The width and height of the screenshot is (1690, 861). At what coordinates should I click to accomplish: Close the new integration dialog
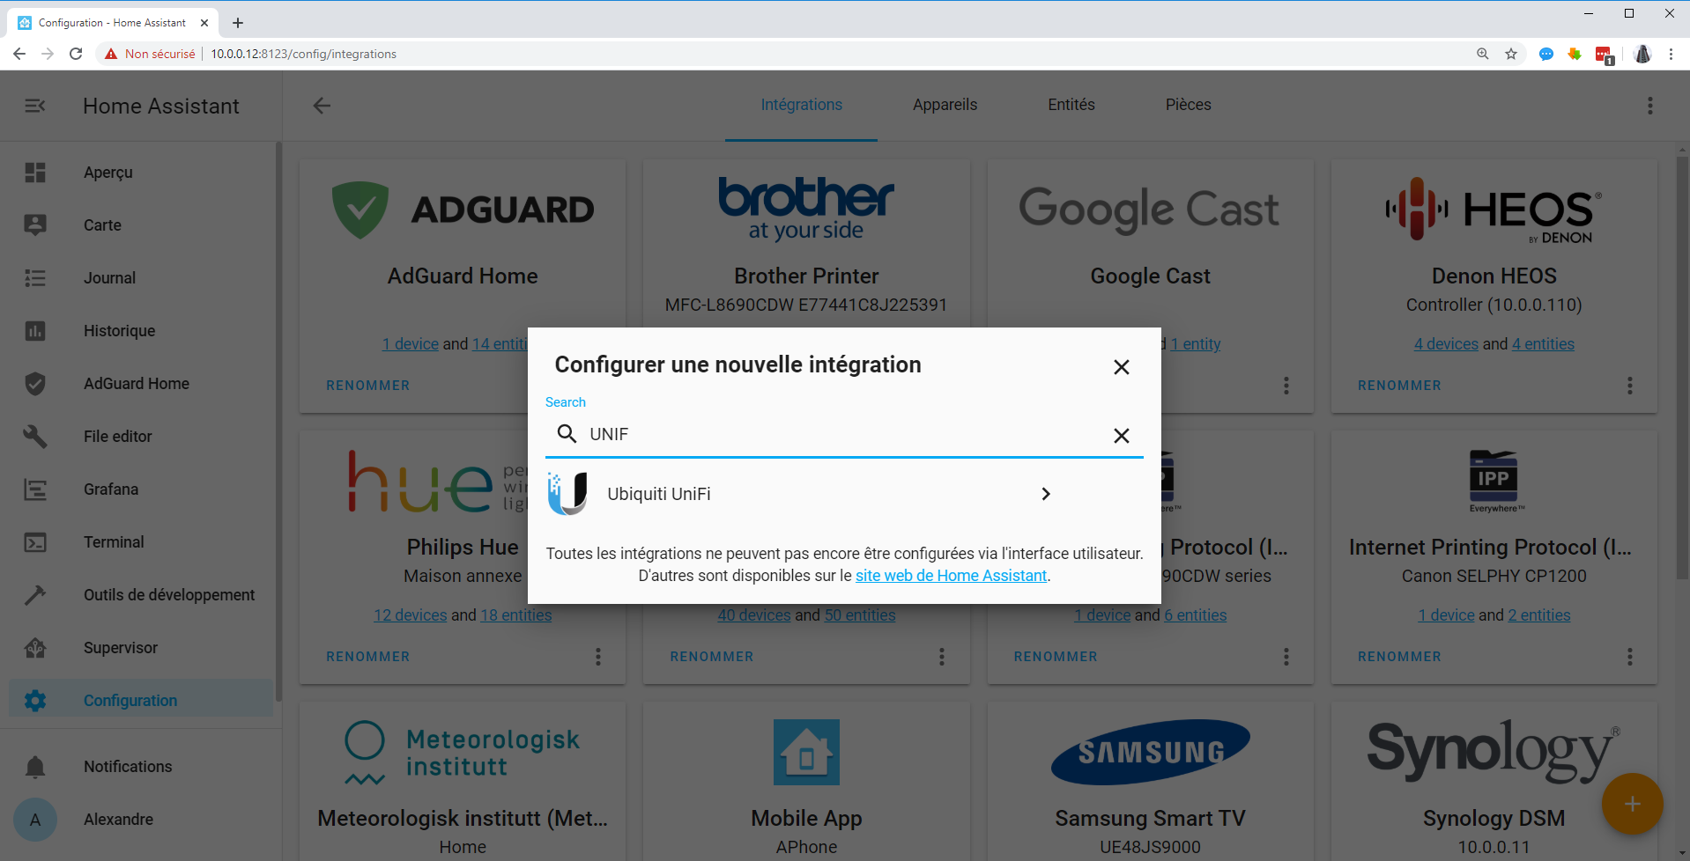(1121, 367)
